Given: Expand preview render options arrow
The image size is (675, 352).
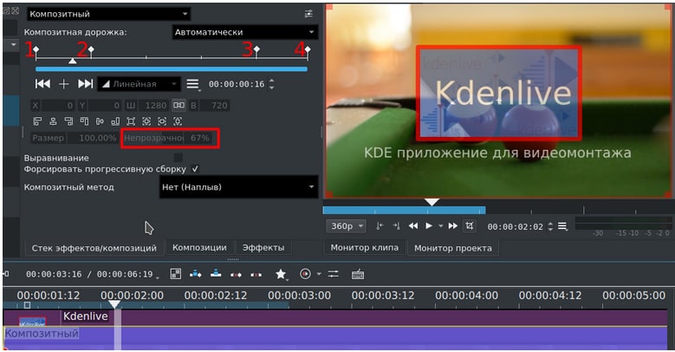Looking at the screenshot, I should pos(319,274).
